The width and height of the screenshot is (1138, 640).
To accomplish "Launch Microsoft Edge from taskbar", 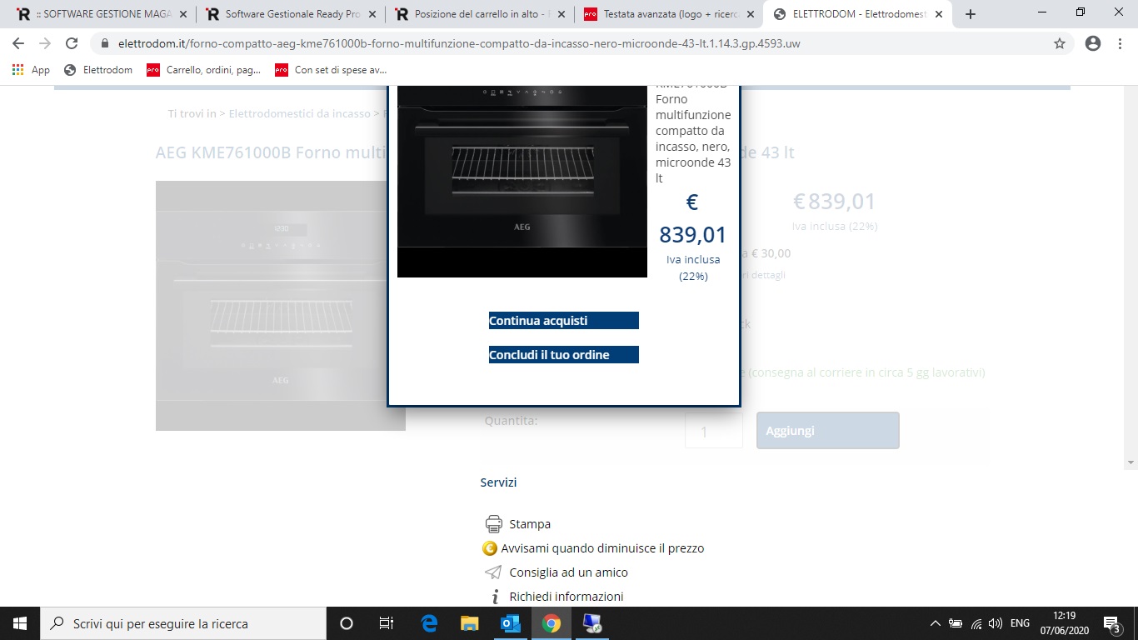I will (429, 623).
